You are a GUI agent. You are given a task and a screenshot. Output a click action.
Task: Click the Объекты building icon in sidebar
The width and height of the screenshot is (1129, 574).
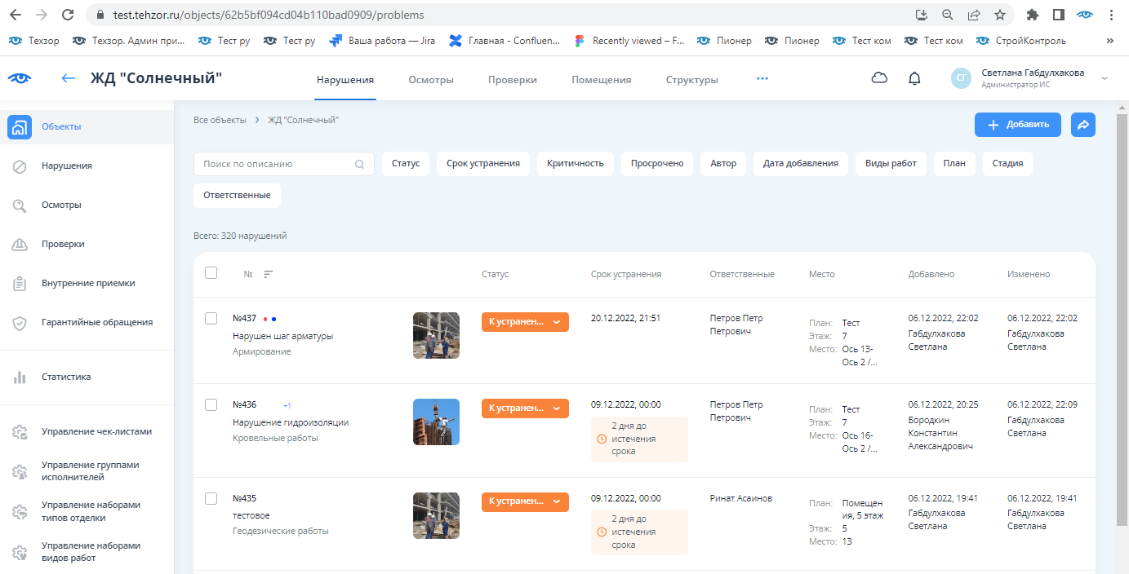(20, 126)
